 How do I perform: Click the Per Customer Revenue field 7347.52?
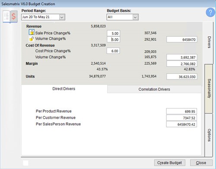click(x=181, y=118)
